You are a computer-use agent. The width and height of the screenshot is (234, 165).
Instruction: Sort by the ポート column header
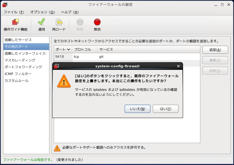pos(63,49)
